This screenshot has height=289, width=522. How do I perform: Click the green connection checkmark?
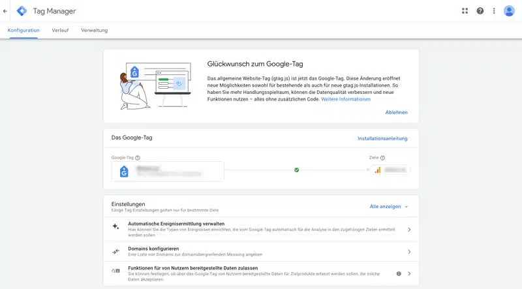pyautogui.click(x=297, y=170)
